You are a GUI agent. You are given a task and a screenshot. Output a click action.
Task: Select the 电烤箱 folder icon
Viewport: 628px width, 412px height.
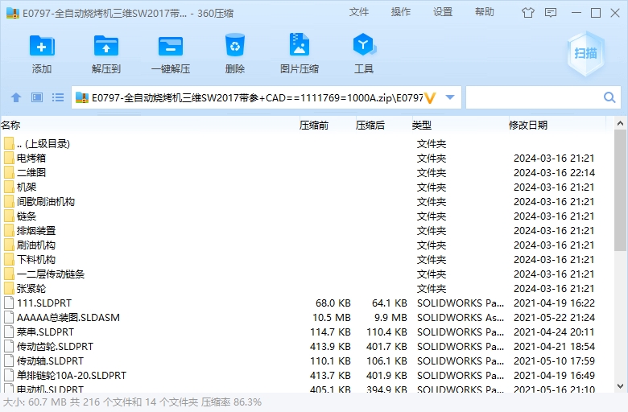9,159
